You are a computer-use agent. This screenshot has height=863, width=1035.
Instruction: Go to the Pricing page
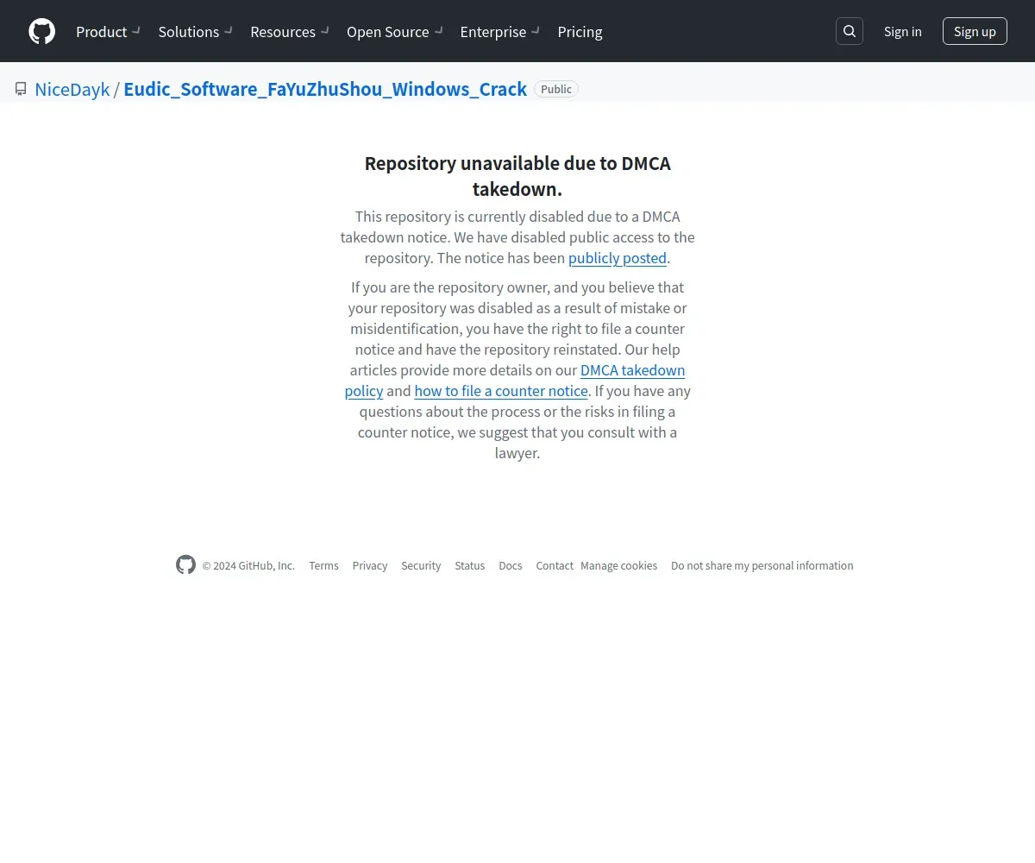[580, 31]
